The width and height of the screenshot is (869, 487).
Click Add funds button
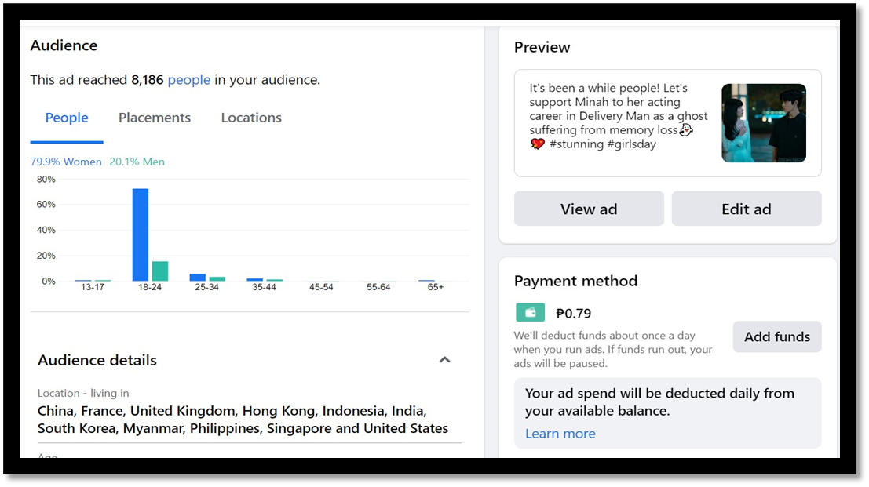click(x=776, y=336)
